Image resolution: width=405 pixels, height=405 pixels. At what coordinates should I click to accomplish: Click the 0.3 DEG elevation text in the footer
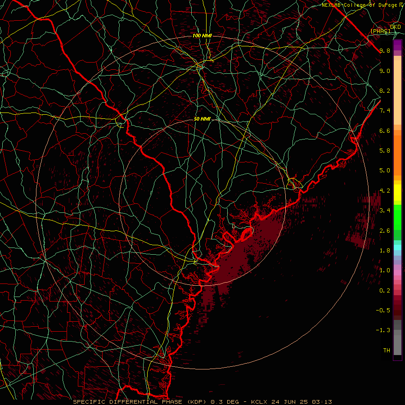(x=225, y=402)
